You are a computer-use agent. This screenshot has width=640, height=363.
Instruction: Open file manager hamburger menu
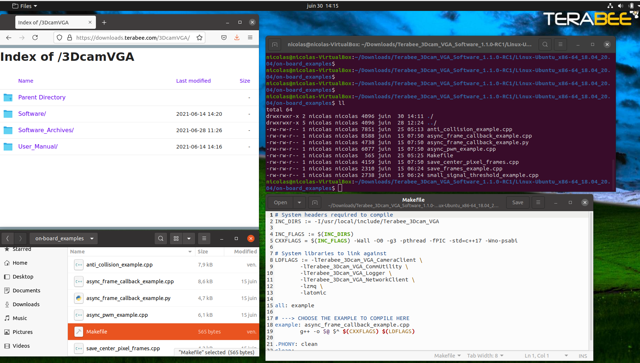204,238
